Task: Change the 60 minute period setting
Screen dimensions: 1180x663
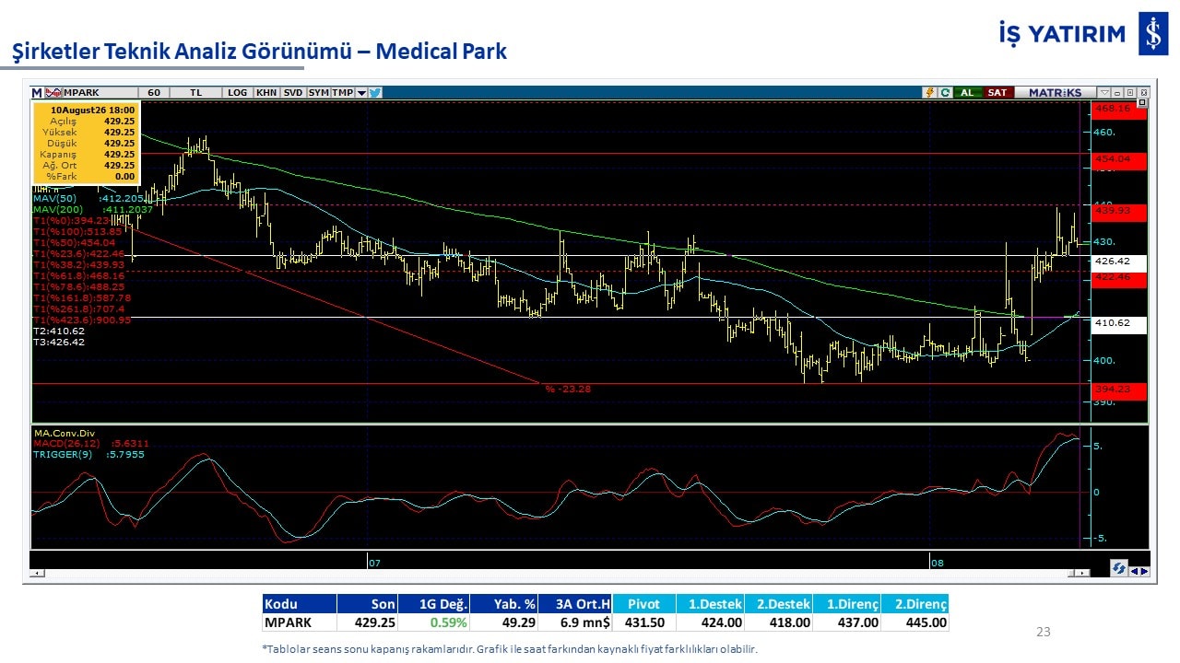Action: click(x=154, y=93)
